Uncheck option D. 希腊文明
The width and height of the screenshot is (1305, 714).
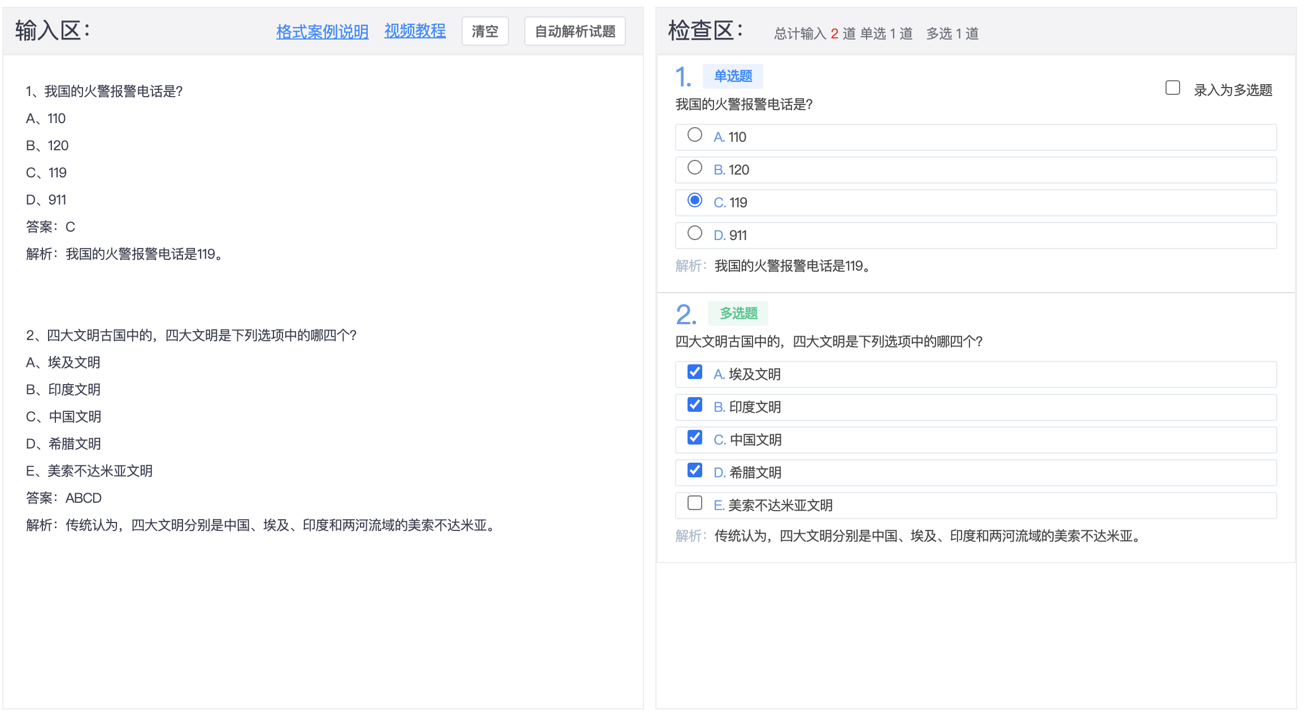click(694, 470)
